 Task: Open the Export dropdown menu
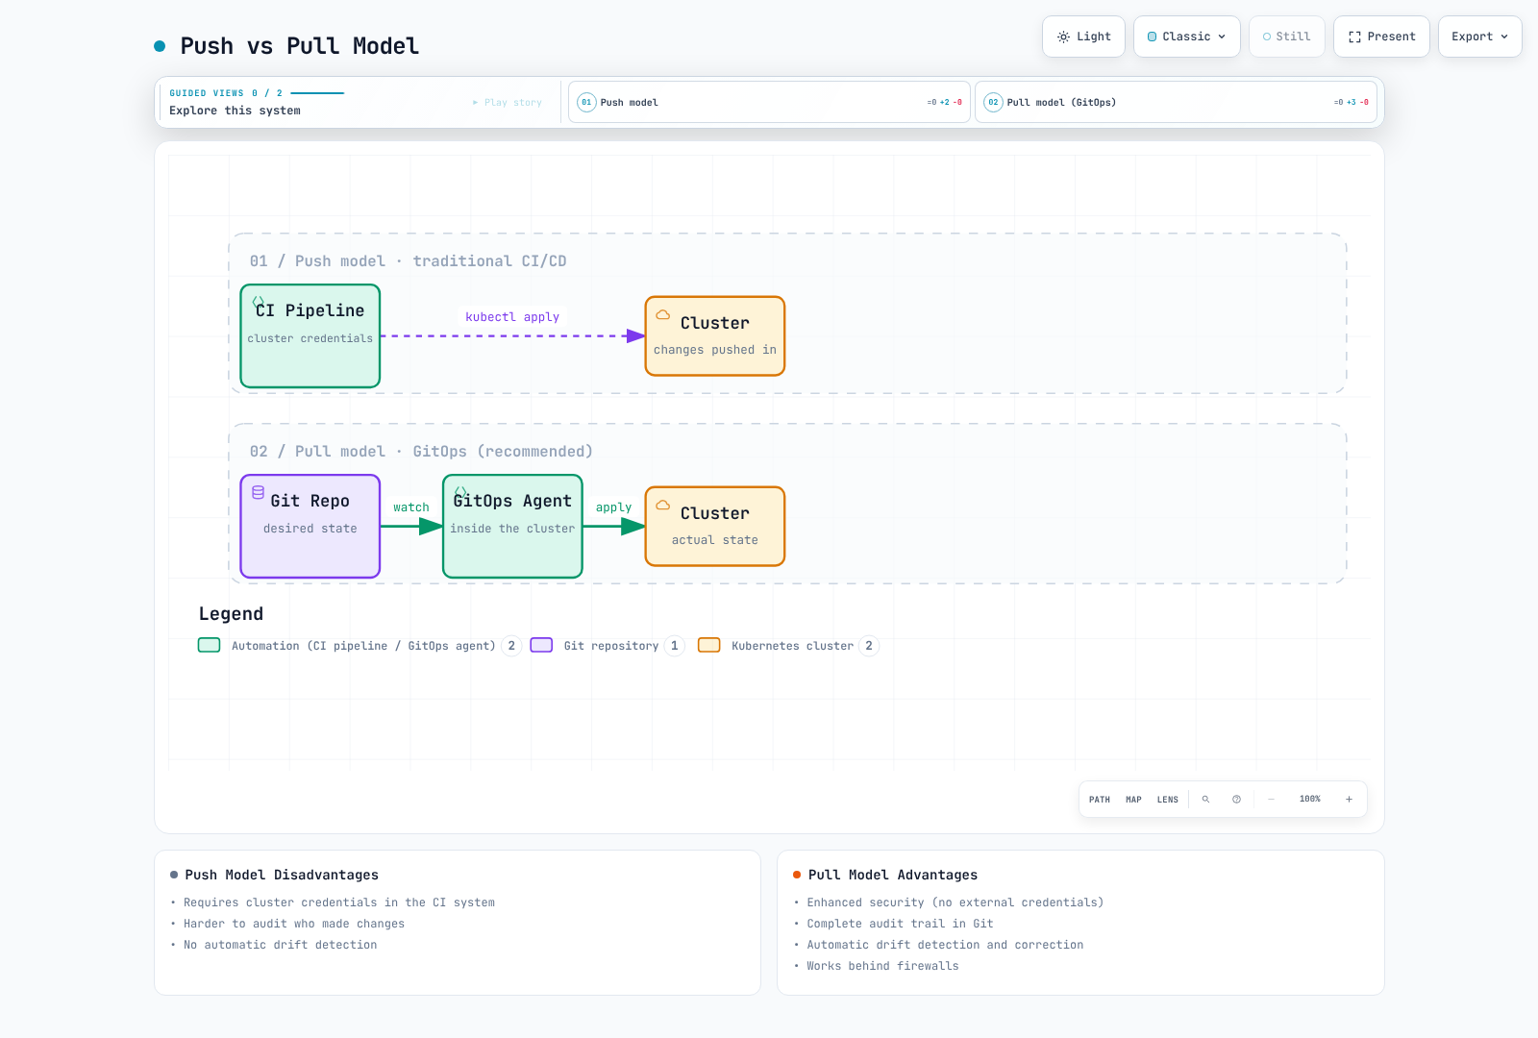[x=1479, y=37]
